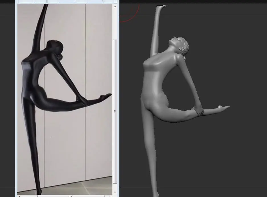Viewport: 267px width, 197px height.
Task: Click the vertical scrollbar thumb of the reference window
Action: click(x=115, y=111)
